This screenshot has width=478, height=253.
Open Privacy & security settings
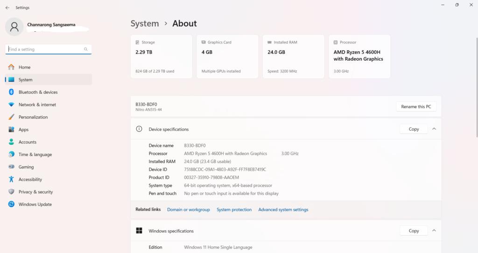click(49, 192)
